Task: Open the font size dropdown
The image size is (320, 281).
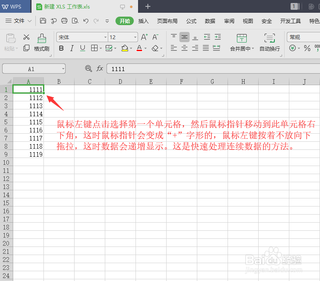Action: point(135,37)
